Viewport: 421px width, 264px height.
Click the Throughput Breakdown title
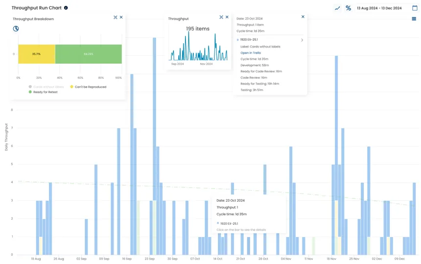click(33, 19)
